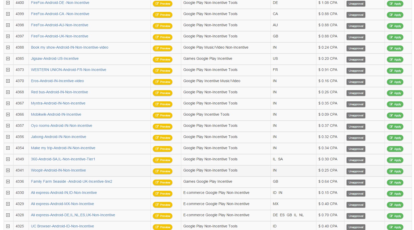Viewport: 414px width, 230px height.
Task: Click Preview for Wooplr-Android-IN offer
Action: click(x=163, y=171)
